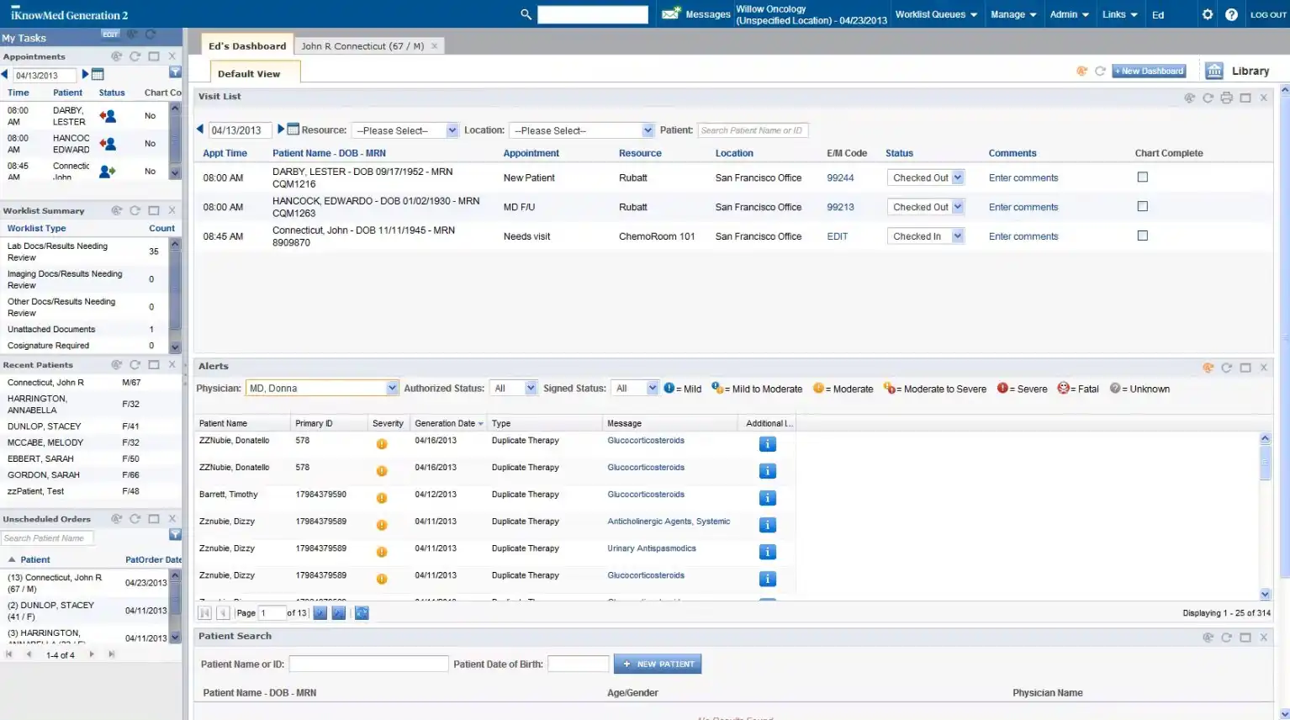The width and height of the screenshot is (1290, 720).
Task: Check Chart Complete for DARBY, LESTER
Action: 1141,176
